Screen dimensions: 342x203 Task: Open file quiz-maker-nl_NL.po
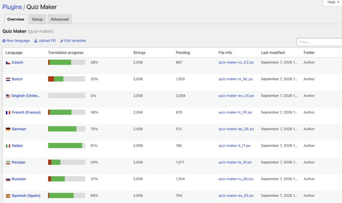236,79
